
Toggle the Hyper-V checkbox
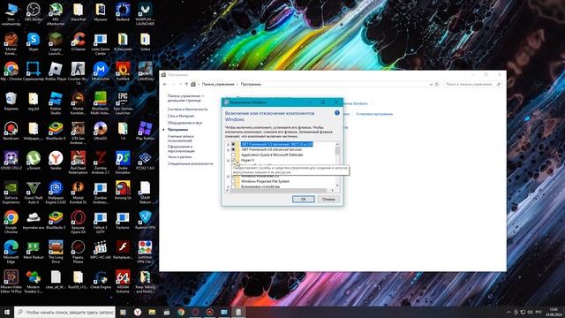click(233, 160)
